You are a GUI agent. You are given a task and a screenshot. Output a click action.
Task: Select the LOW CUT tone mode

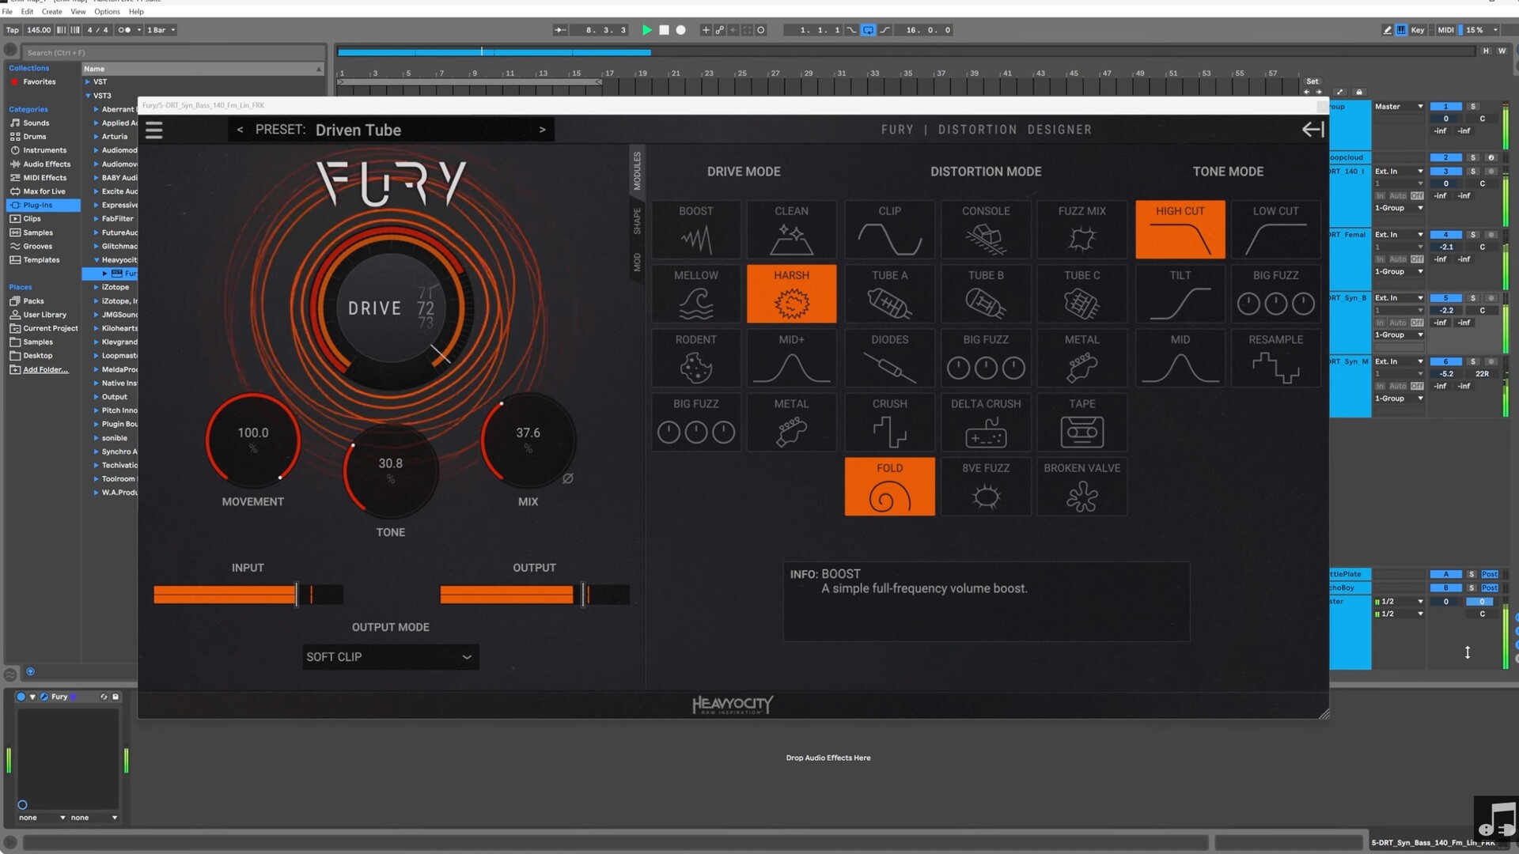(x=1275, y=229)
